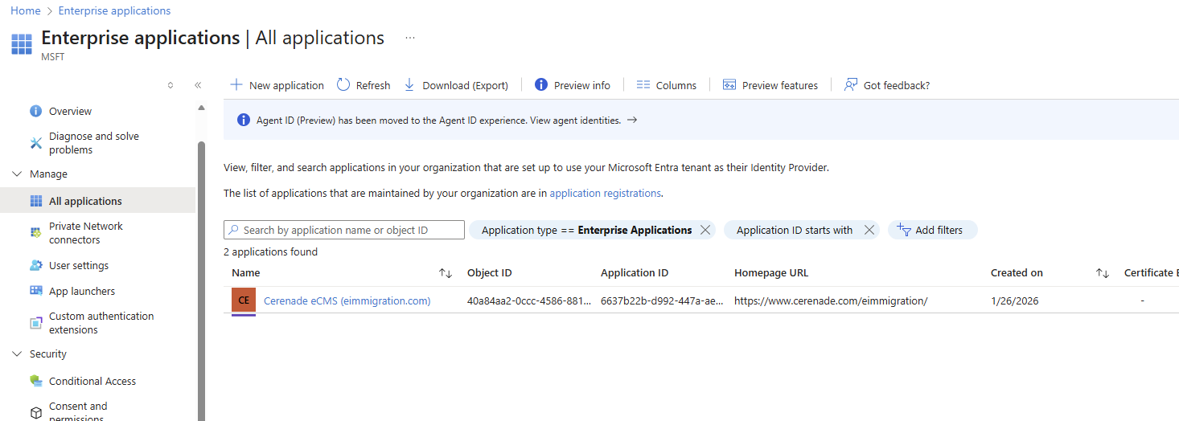Remove the Application ID starts with filter
This screenshot has height=421, width=1179.
point(869,230)
